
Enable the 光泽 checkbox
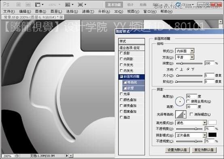(x=121, y=94)
